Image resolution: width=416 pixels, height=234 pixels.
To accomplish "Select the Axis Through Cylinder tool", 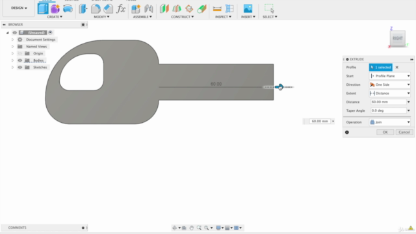I will [x=202, y=8].
